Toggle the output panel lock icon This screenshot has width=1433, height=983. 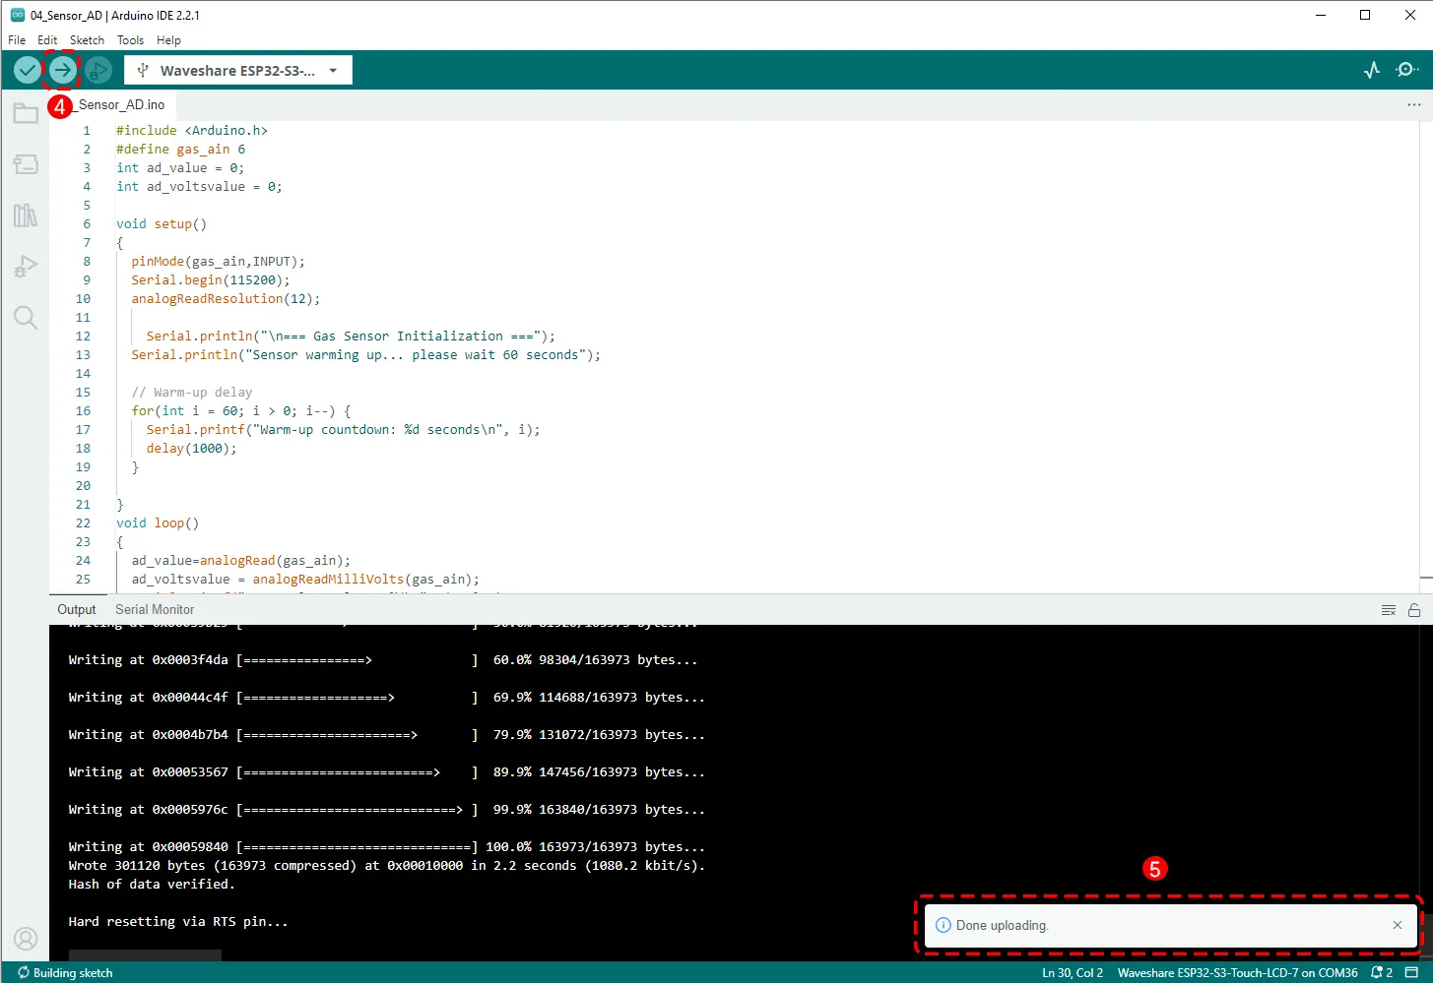pos(1414,610)
